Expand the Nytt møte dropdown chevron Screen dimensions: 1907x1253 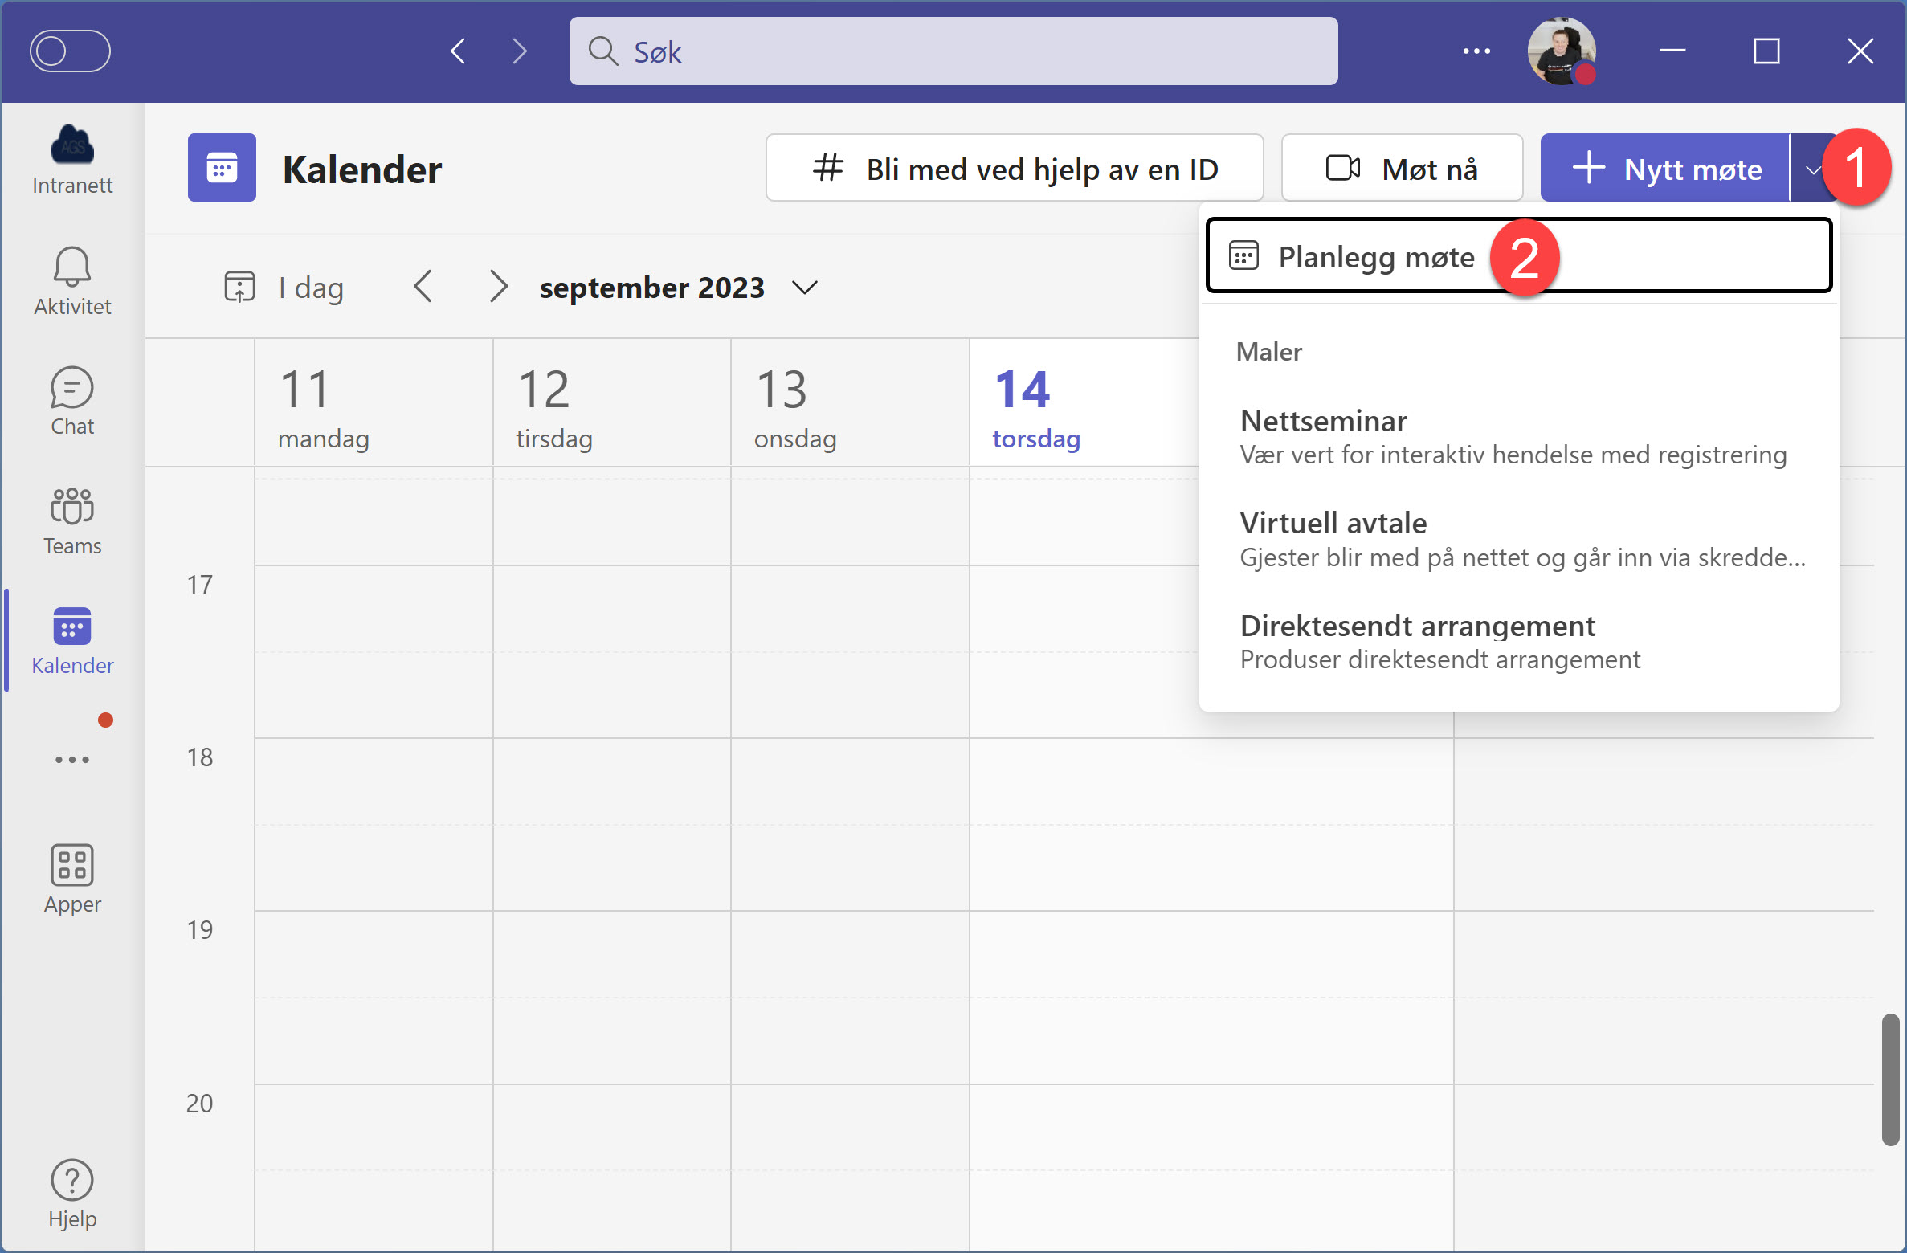pyautogui.click(x=1812, y=168)
